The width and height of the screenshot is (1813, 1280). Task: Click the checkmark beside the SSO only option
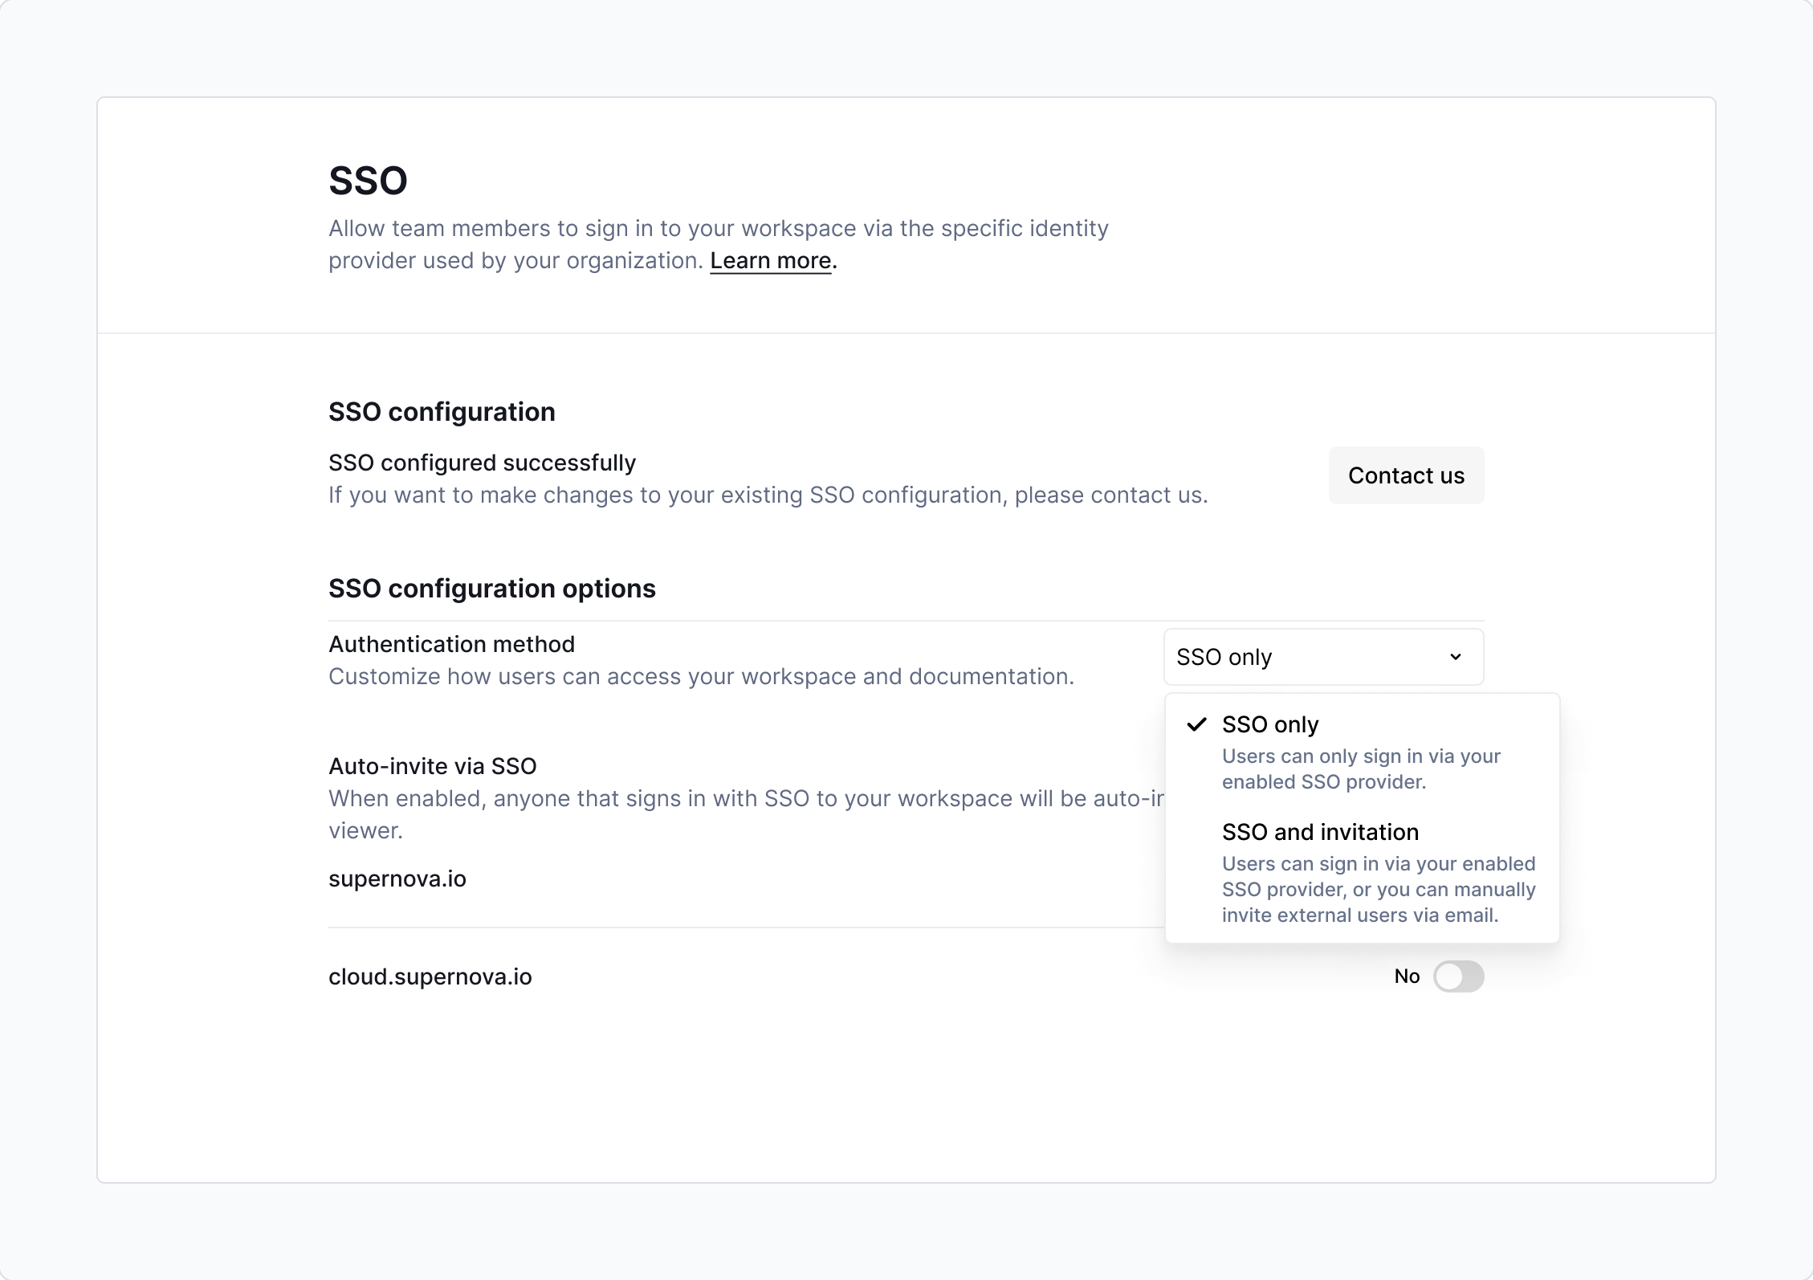click(1197, 724)
